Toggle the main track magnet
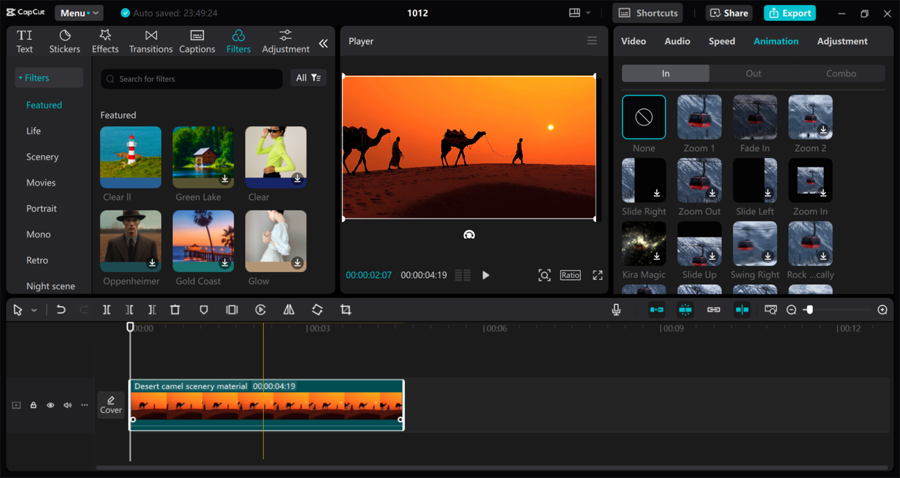The image size is (900, 478). point(656,310)
